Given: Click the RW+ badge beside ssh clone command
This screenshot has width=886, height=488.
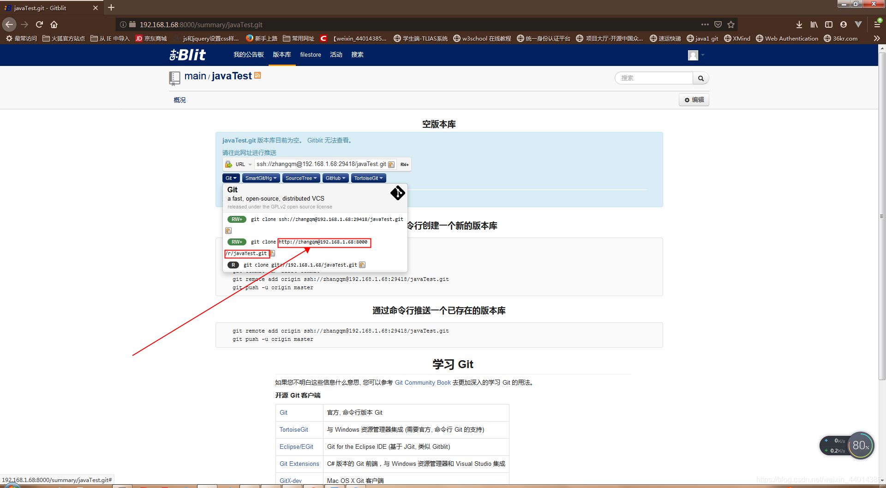Looking at the screenshot, I should coord(237,220).
